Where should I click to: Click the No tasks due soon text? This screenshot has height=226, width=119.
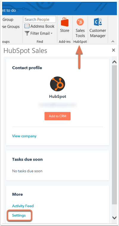[x=27, y=171]
